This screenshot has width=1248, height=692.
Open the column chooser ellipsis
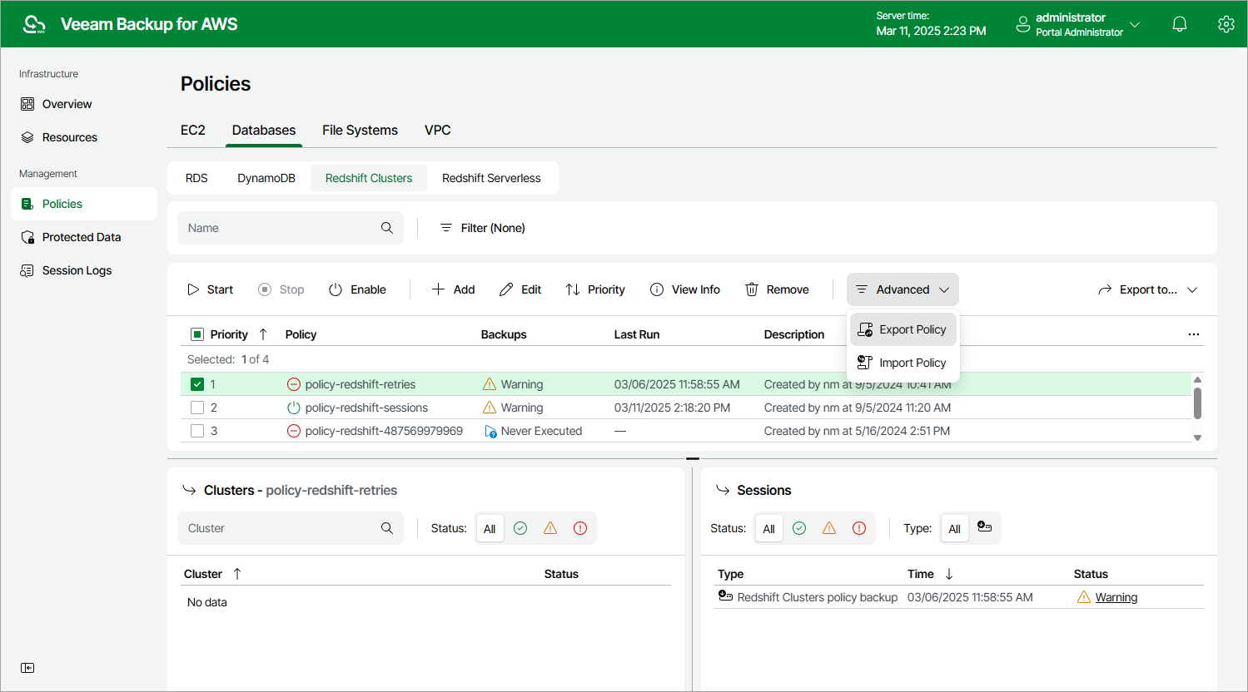click(x=1194, y=334)
